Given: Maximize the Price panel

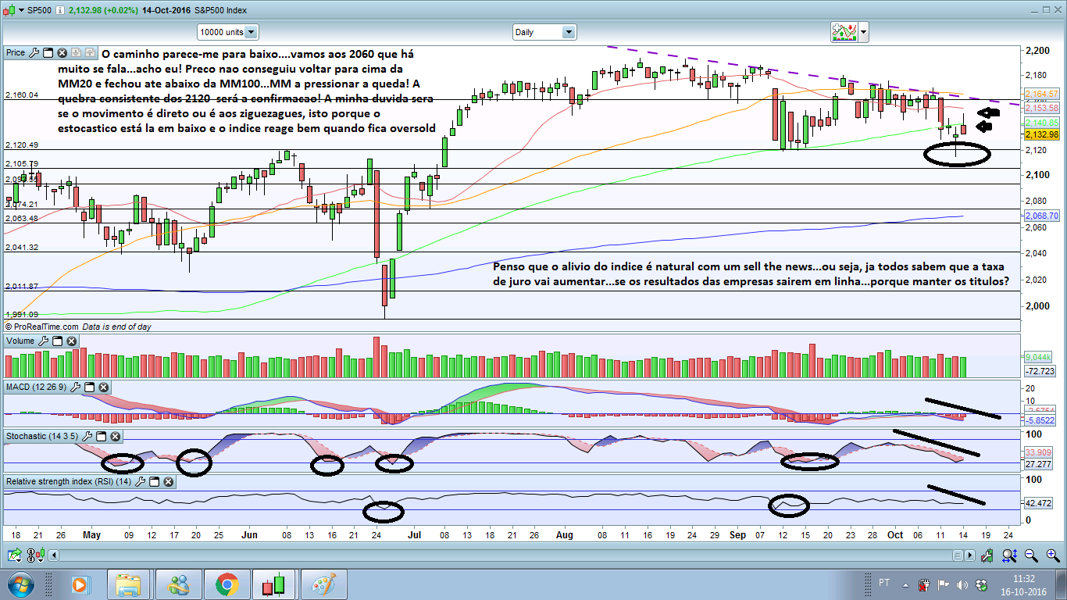Looking at the screenshot, I should [x=48, y=53].
